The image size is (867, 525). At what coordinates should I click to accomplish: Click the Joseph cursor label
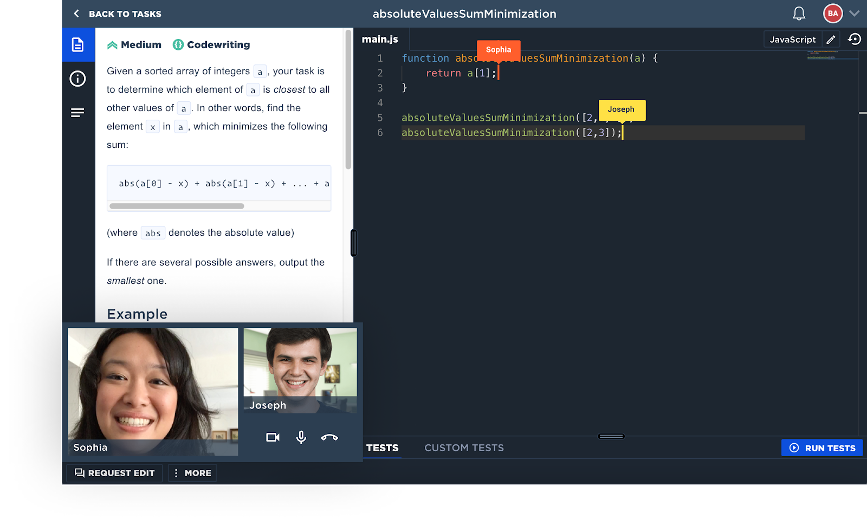point(622,109)
